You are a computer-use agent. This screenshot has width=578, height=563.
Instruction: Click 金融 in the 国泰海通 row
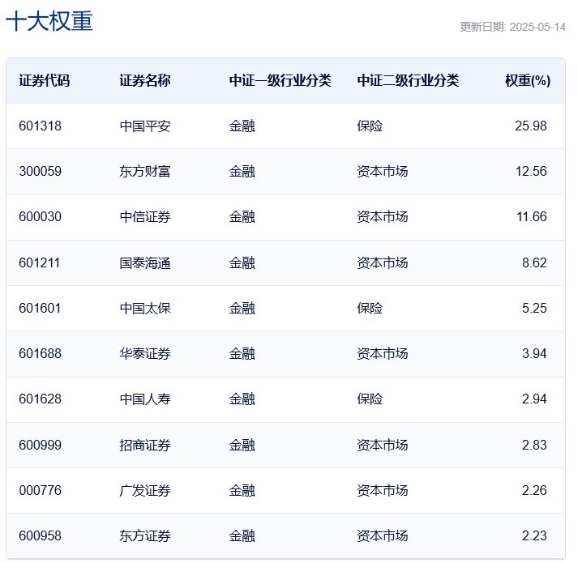pos(242,263)
